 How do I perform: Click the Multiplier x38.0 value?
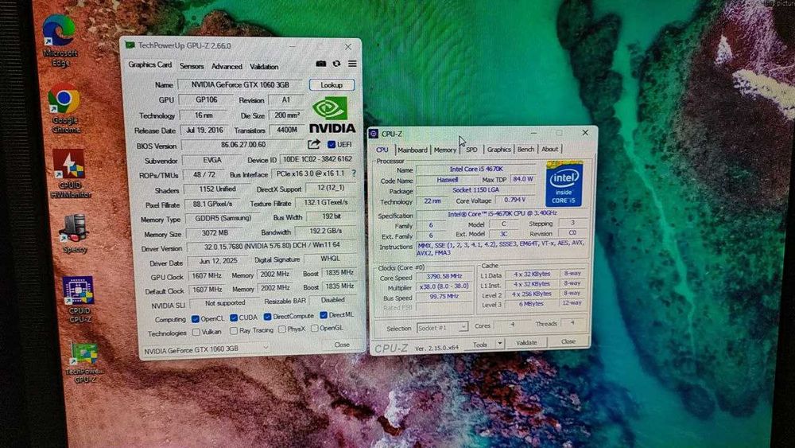(444, 286)
